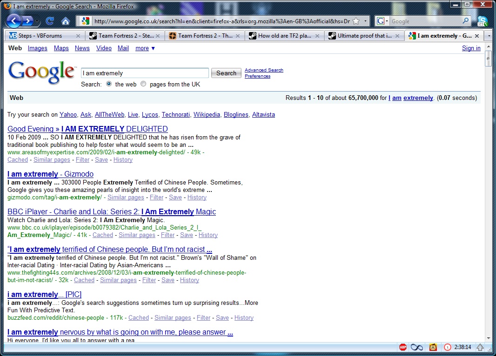The height and width of the screenshot is (356, 496).
Task: Click the Search button
Action: pyautogui.click(x=226, y=73)
